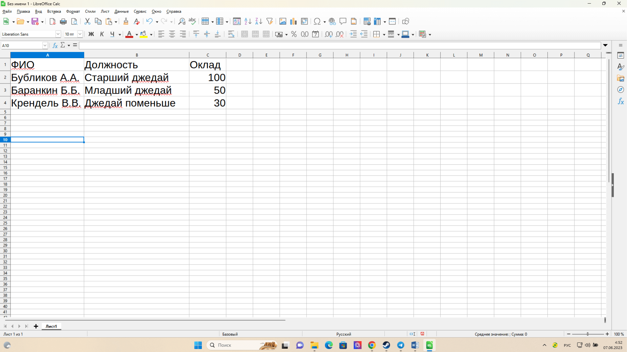The width and height of the screenshot is (627, 352).
Task: Expand the Name Box cell reference dropdown
Action: click(x=45, y=45)
